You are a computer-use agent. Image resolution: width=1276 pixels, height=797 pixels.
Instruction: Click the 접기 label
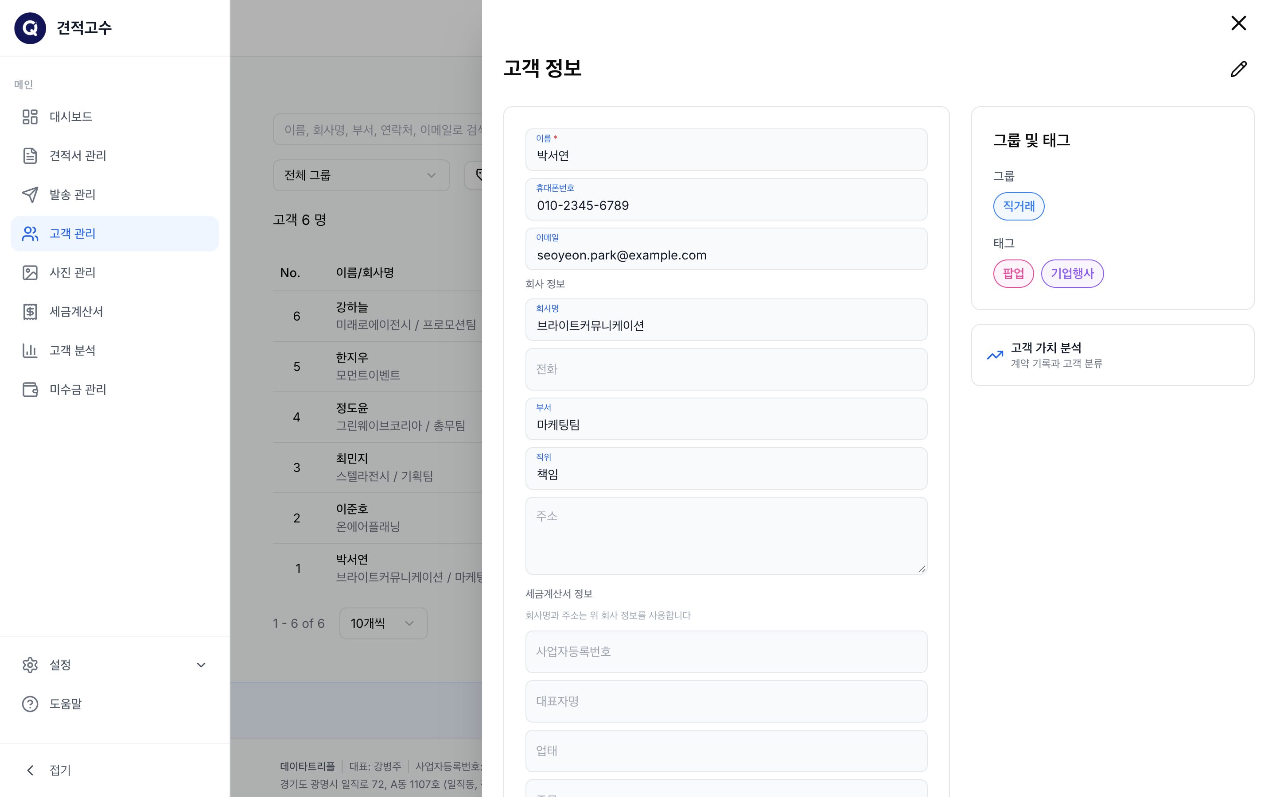[60, 770]
